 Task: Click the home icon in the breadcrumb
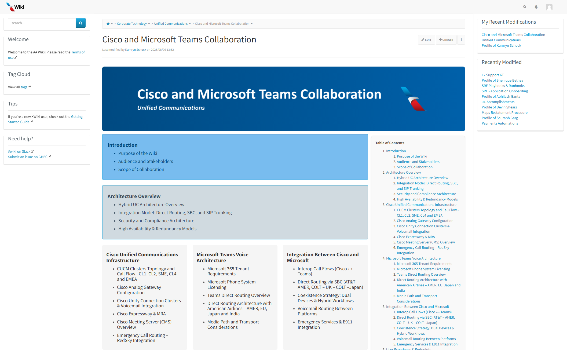[x=108, y=24]
